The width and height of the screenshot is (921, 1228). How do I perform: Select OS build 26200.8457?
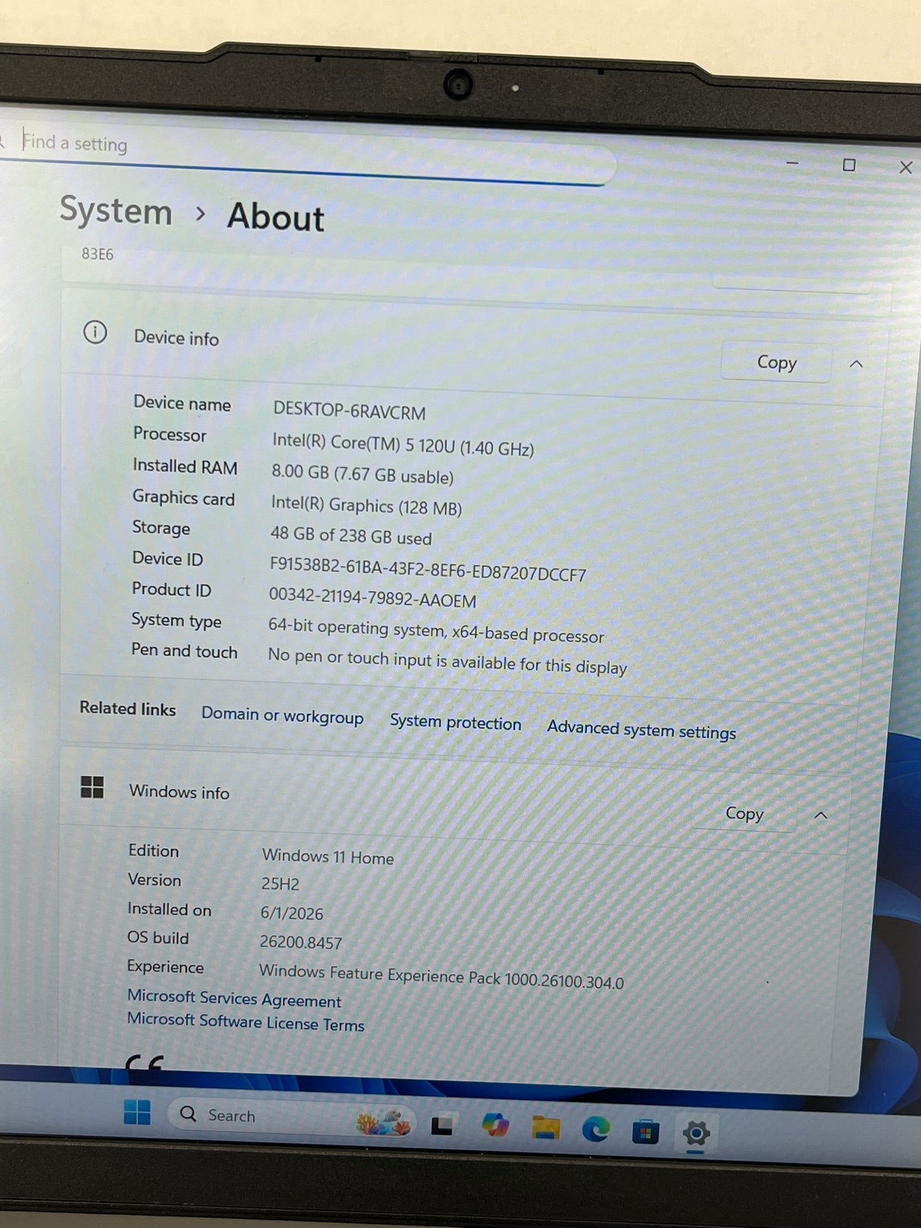click(301, 943)
